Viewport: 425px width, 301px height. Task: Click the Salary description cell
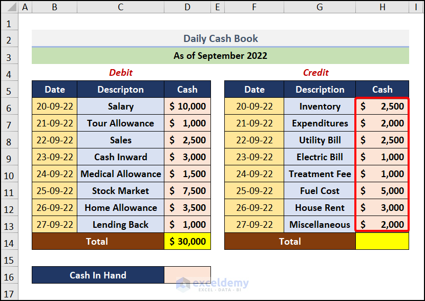pyautogui.click(x=121, y=106)
